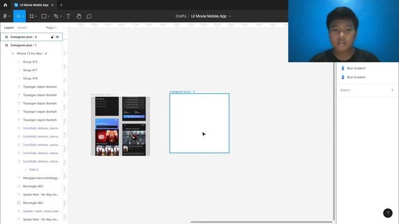The width and height of the screenshot is (399, 224).
Task: Toggle lock on Instagram post - 2 layer
Action: click(52, 37)
